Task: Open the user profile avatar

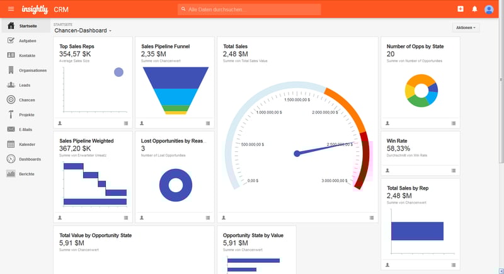Action: pos(489,9)
